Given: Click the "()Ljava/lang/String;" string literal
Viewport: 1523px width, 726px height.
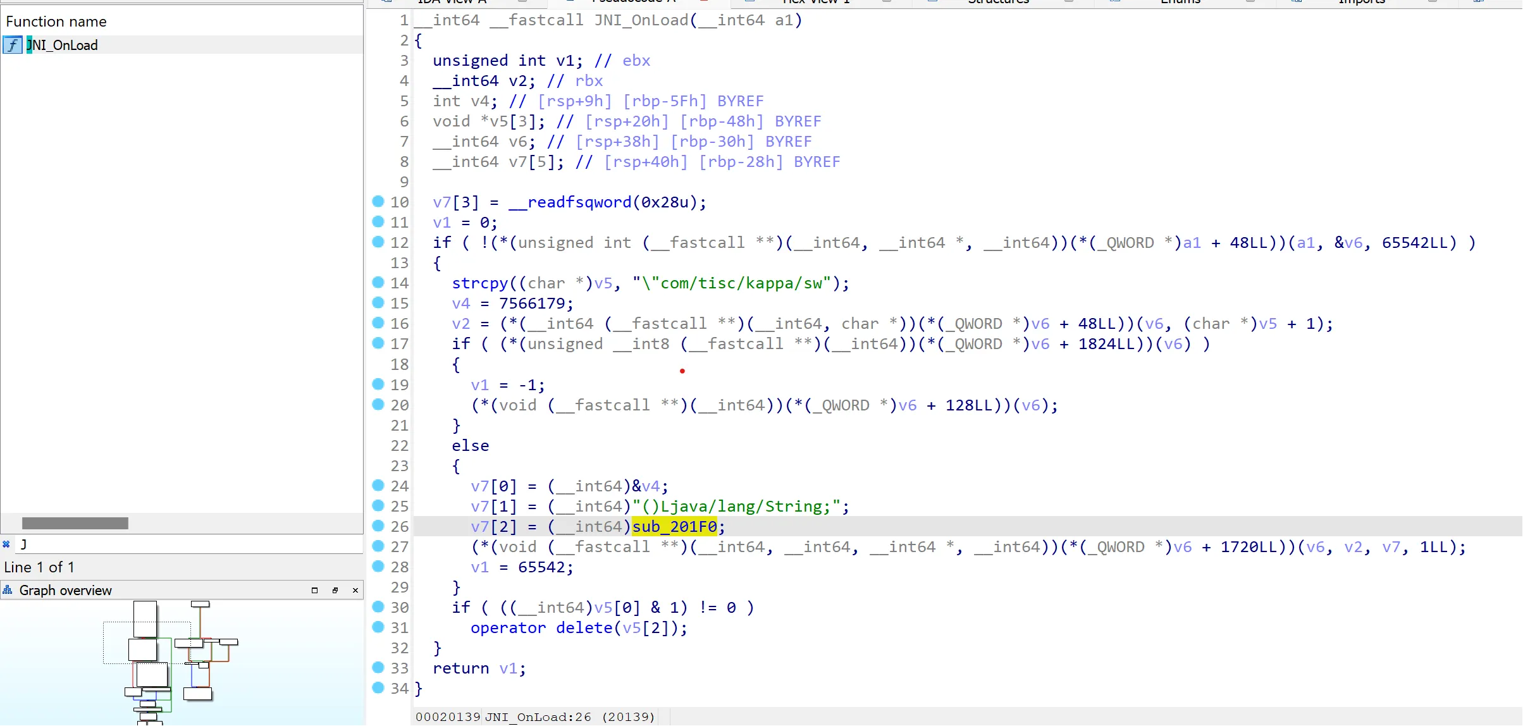Looking at the screenshot, I should point(736,507).
